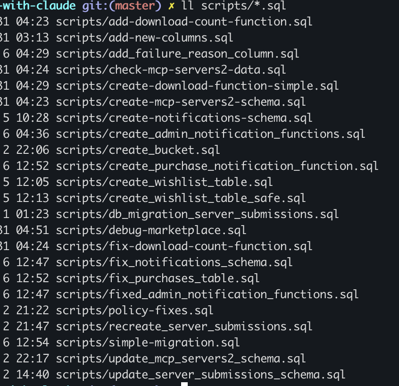The image size is (399, 386).
Task: Select update_server_submissions_schema.sql file path
Action: point(200,375)
